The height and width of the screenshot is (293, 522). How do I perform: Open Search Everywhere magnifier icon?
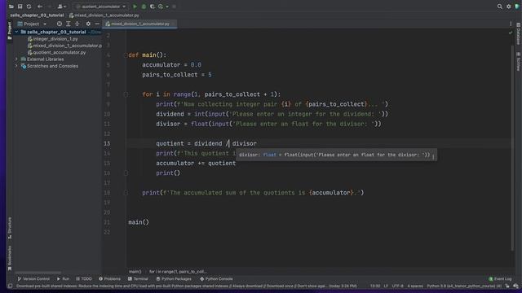point(500,7)
